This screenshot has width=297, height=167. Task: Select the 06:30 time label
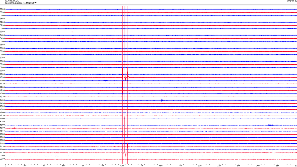pos(2,51)
